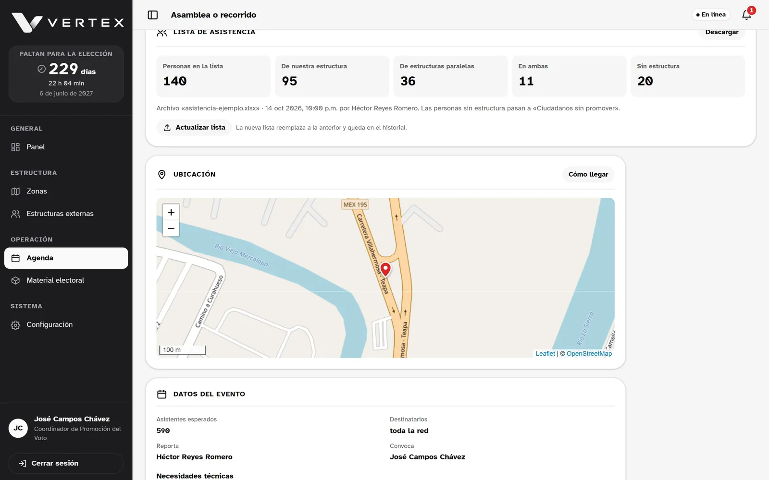Image resolution: width=769 pixels, height=480 pixels.
Task: Click the Personas en la lista card
Action: pos(213,76)
